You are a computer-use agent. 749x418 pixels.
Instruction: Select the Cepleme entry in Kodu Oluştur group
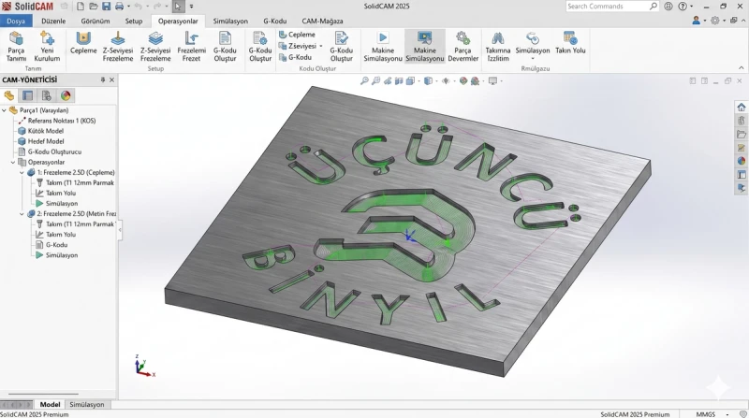[x=297, y=35]
